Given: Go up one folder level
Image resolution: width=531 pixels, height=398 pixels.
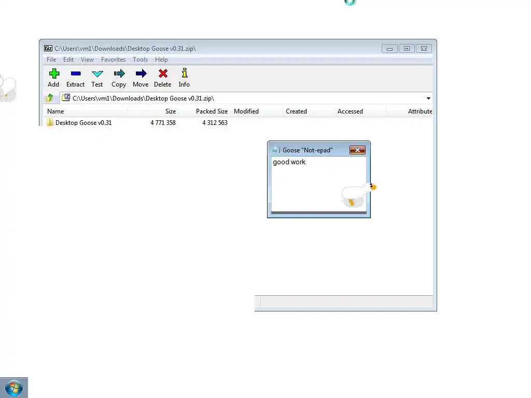Looking at the screenshot, I should click(50, 98).
